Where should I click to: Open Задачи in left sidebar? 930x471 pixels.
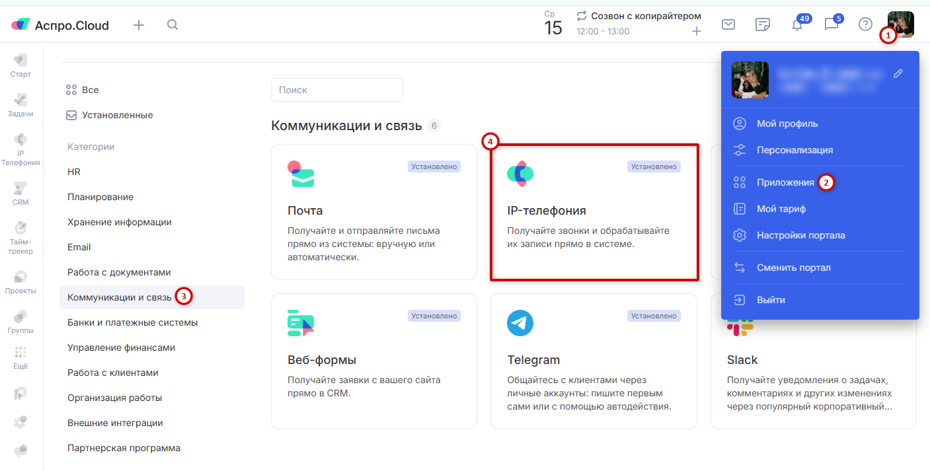click(20, 105)
